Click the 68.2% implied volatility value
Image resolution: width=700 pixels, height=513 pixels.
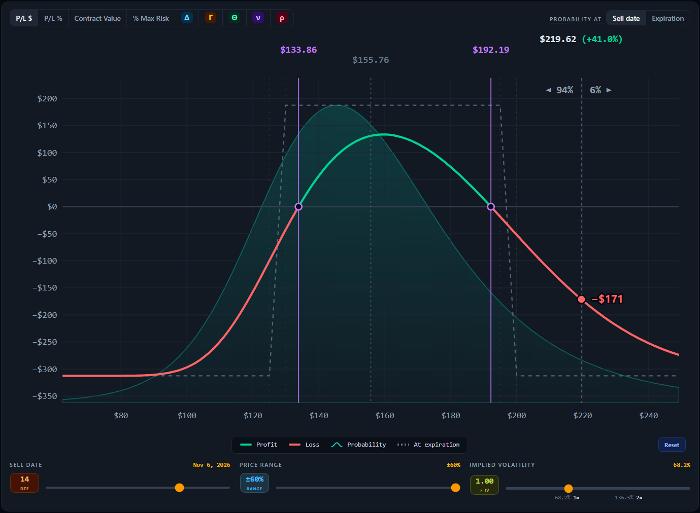(x=682, y=465)
